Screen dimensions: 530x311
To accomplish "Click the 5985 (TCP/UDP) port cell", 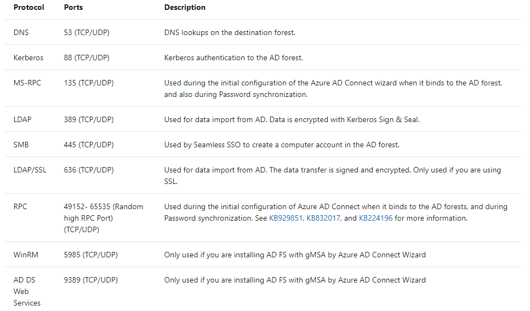I will point(91,255).
